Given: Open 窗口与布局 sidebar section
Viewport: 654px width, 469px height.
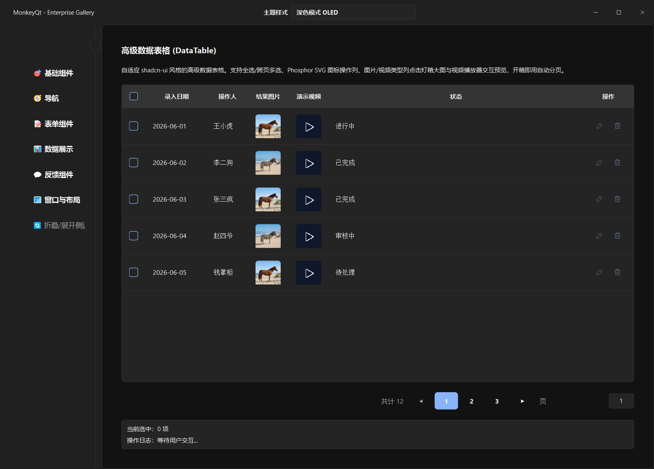Looking at the screenshot, I should (57, 200).
